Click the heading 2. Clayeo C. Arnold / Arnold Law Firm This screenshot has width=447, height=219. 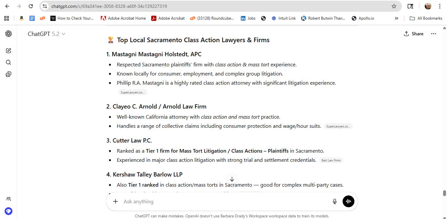pos(156,107)
